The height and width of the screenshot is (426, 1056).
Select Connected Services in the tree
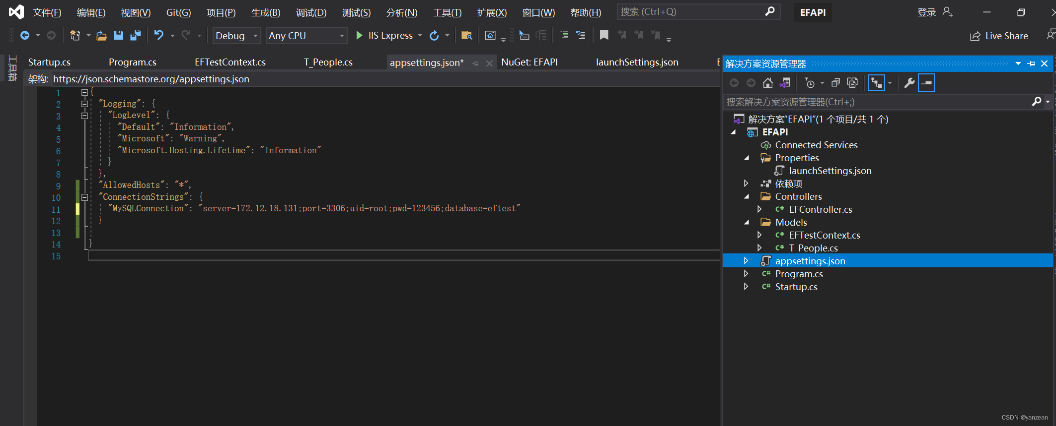coord(816,145)
